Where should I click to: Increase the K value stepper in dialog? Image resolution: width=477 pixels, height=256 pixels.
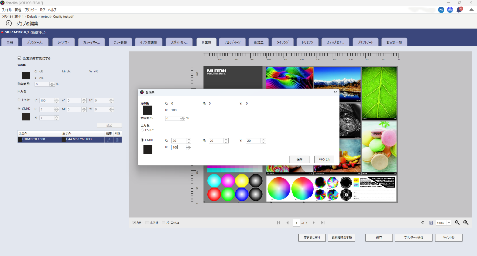[x=189, y=146]
